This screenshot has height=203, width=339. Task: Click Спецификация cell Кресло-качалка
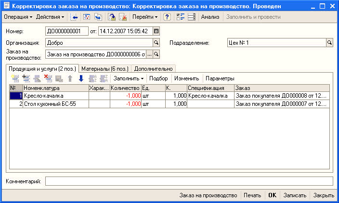point(210,96)
